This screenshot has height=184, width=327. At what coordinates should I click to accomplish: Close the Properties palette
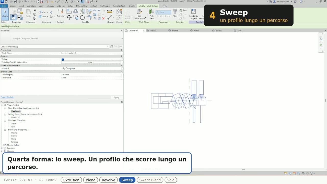pos(122,31)
